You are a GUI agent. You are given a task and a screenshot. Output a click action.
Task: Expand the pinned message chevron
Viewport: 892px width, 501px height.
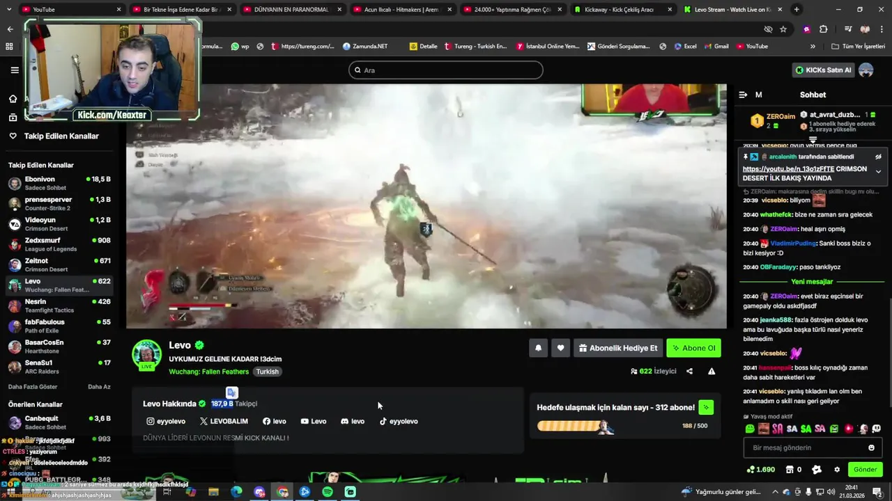point(878,171)
